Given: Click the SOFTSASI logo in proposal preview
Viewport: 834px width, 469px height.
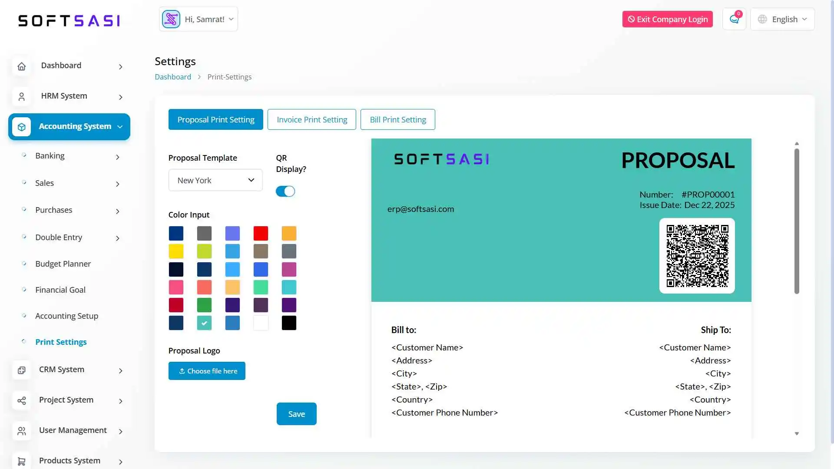Looking at the screenshot, I should (441, 159).
